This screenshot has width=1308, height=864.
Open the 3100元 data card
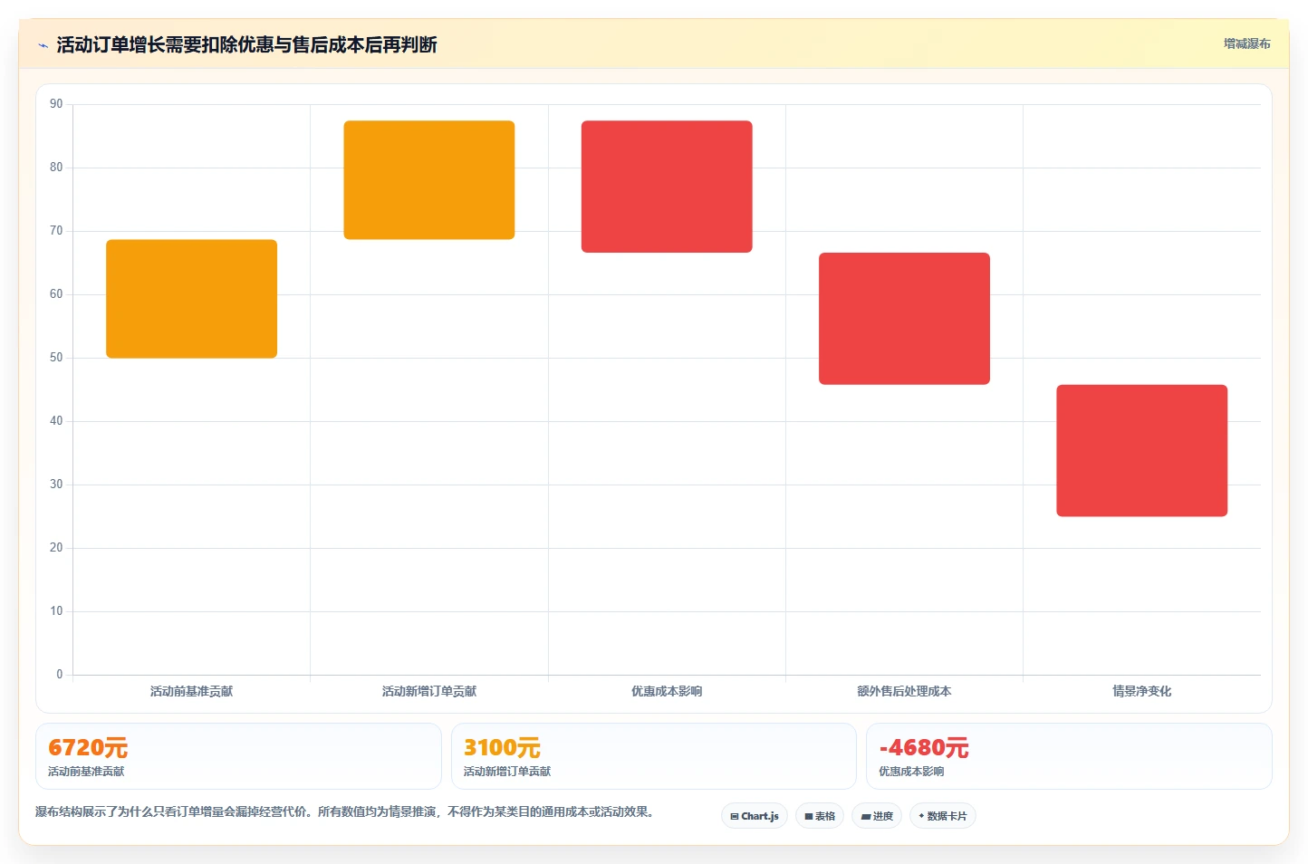653,756
